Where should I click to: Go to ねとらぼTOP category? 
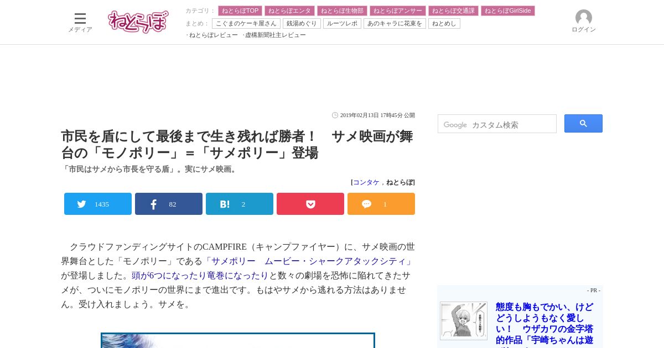(240, 10)
